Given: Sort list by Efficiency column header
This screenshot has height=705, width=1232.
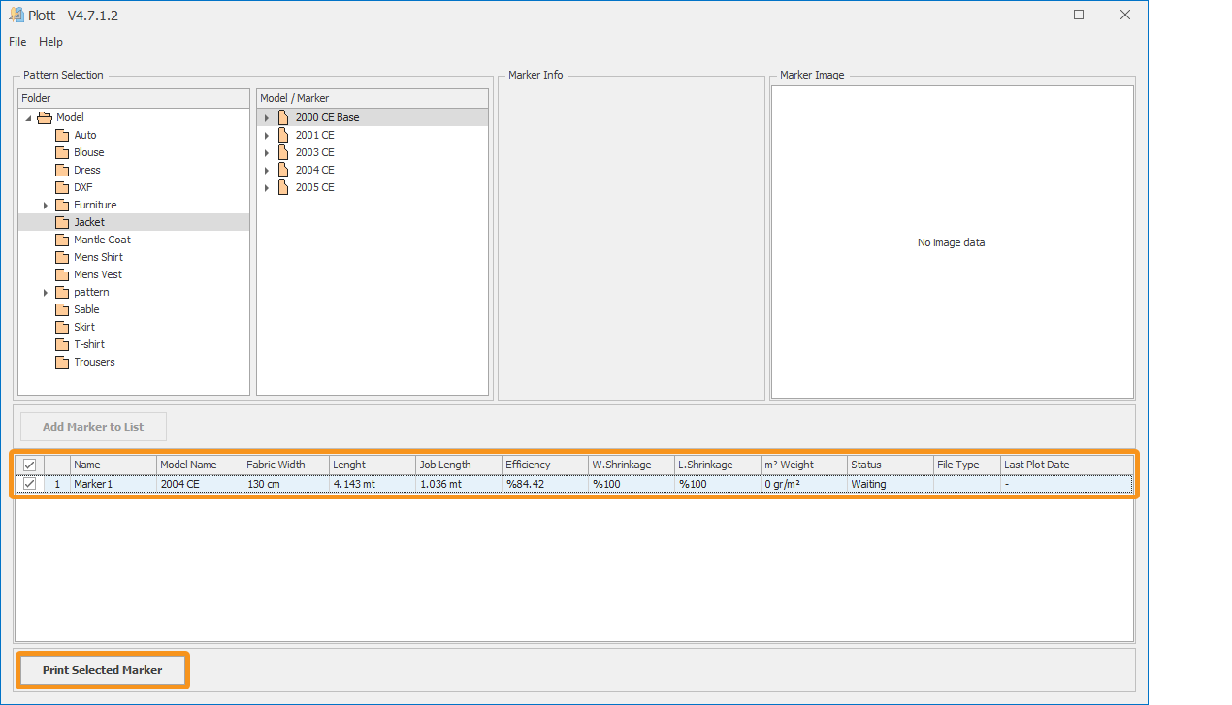Looking at the screenshot, I should (x=544, y=465).
